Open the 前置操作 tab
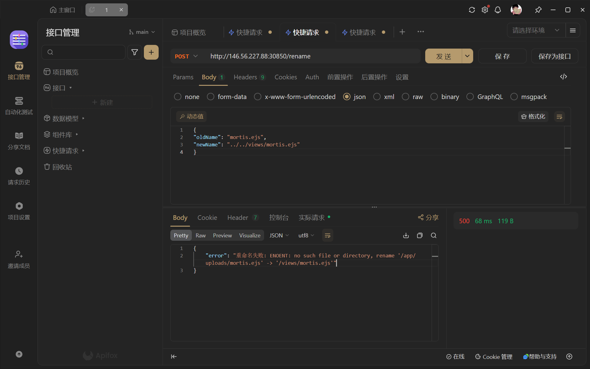This screenshot has width=590, height=369. click(340, 77)
